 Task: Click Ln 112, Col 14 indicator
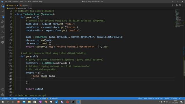tap(143, 99)
